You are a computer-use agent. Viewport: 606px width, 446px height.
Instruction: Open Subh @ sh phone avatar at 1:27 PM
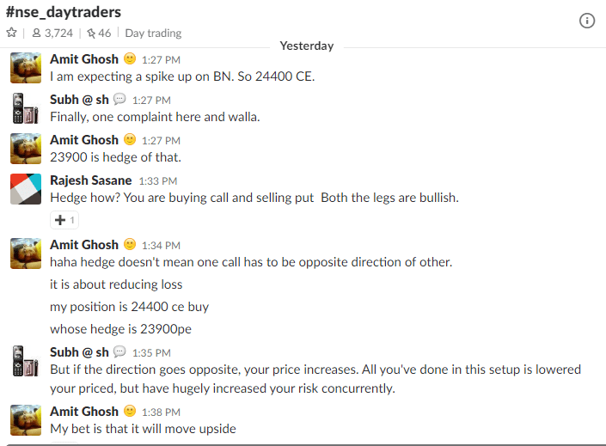[x=26, y=108]
